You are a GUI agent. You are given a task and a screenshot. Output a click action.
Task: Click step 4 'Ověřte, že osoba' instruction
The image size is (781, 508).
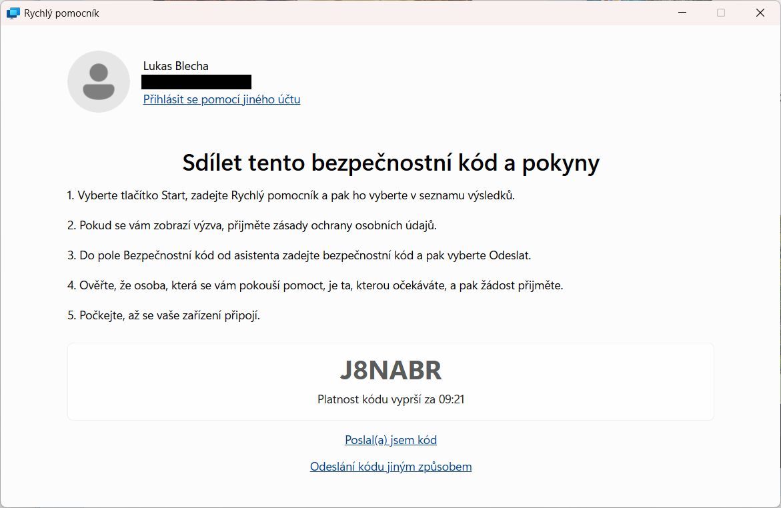315,285
